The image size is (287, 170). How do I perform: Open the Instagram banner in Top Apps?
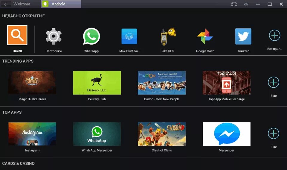pos(32,134)
